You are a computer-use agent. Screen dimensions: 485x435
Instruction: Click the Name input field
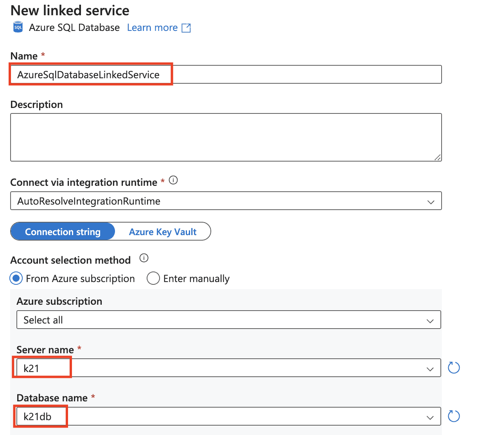(226, 75)
